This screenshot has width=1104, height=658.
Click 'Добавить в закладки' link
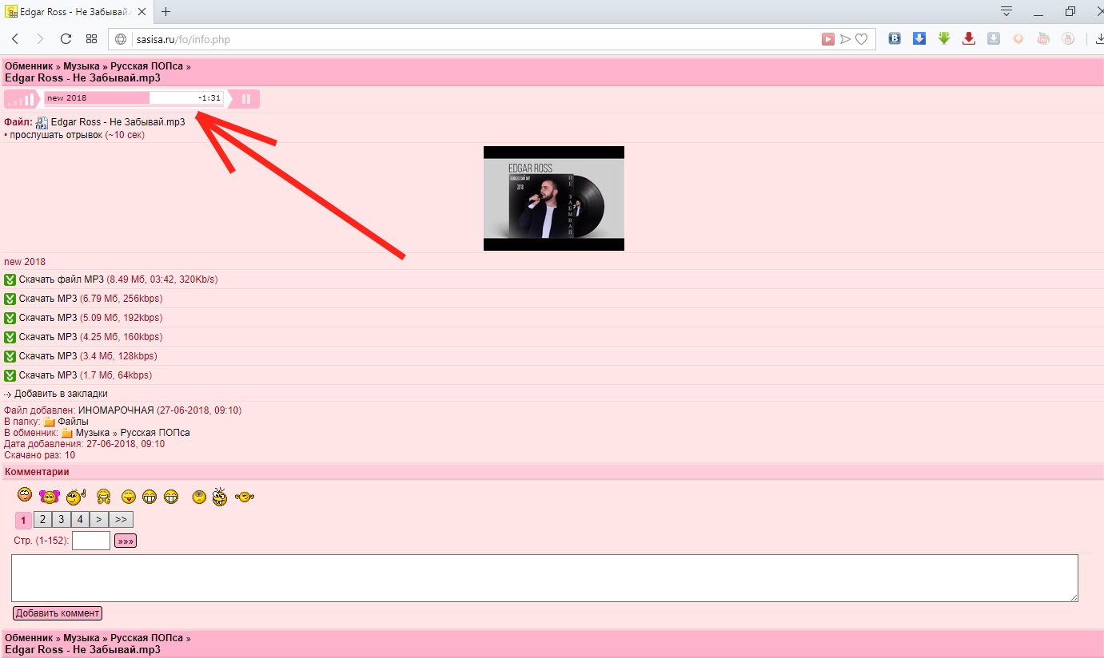(x=61, y=394)
